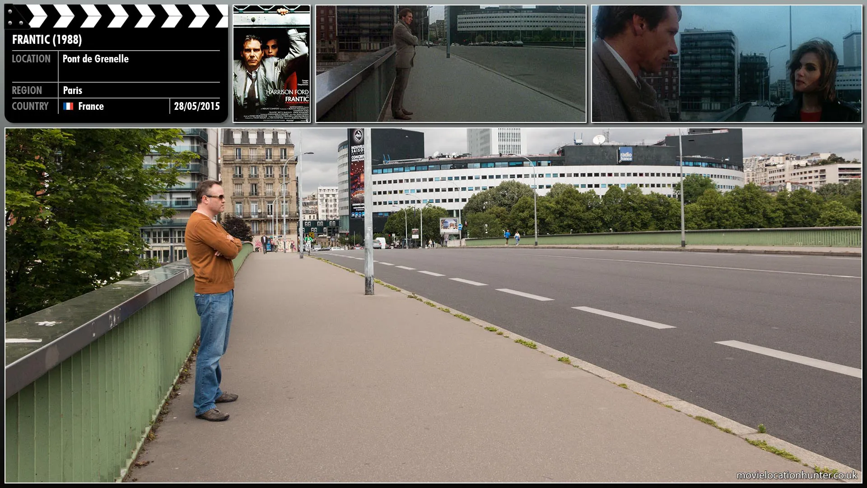This screenshot has width=867, height=488.
Task: Switch to the Paris region tab
Action: coord(72,90)
